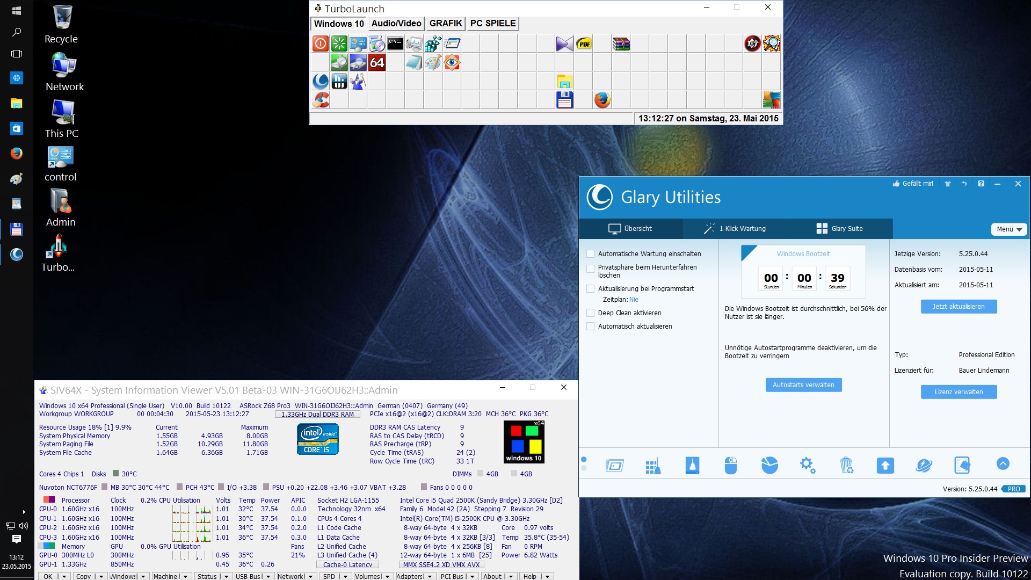Click the PDF icon in TurboLaunch grid
The height and width of the screenshot is (580, 1031).
[584, 44]
